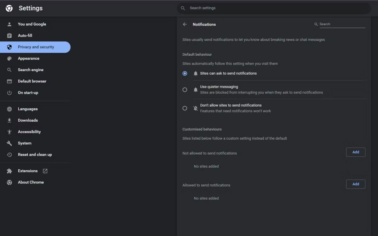
Task: Select Use quieter messaging option
Action: tap(185, 90)
